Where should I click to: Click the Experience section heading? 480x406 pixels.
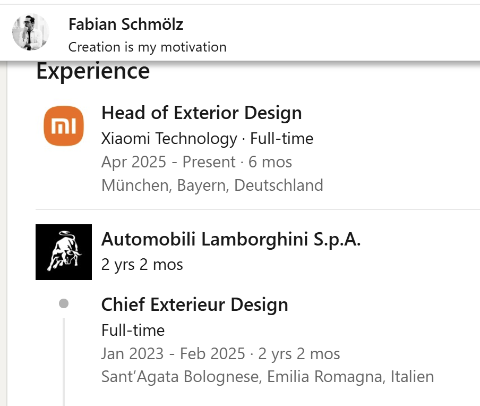[93, 71]
